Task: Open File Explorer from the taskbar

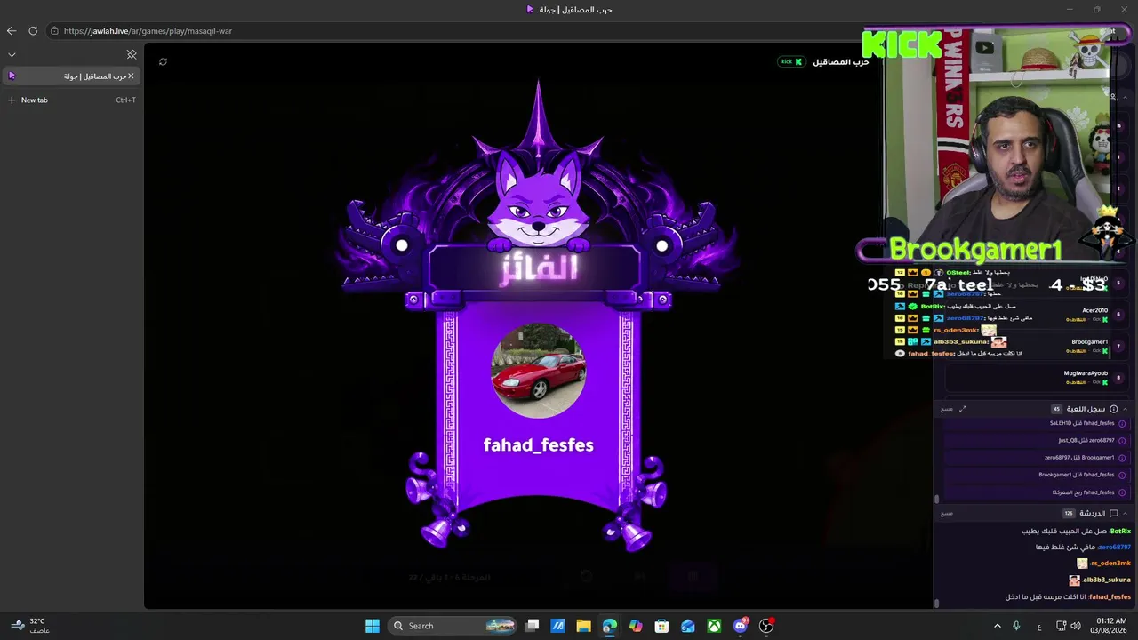Action: point(583,626)
